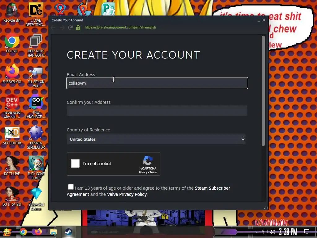Click the reCAPTCHA logo
The height and width of the screenshot is (238, 317).
pyautogui.click(x=148, y=161)
